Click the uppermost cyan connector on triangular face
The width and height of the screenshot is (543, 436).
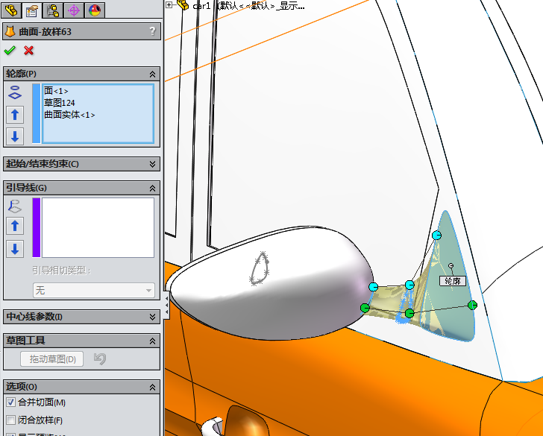point(437,236)
